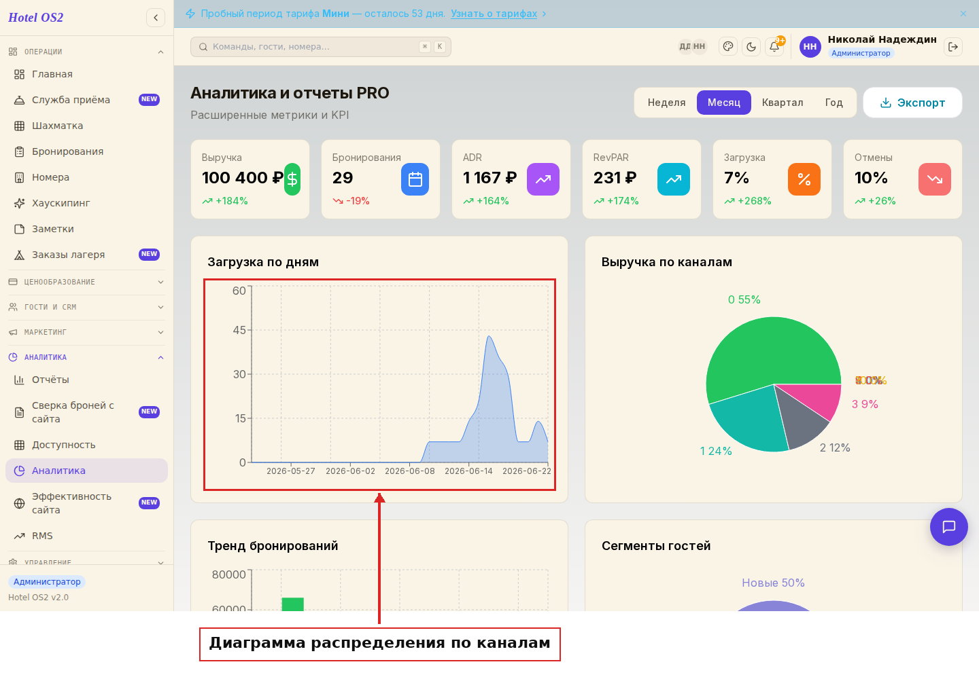
Task: Click the 2026-06-14 axis label
Action: coord(468,471)
